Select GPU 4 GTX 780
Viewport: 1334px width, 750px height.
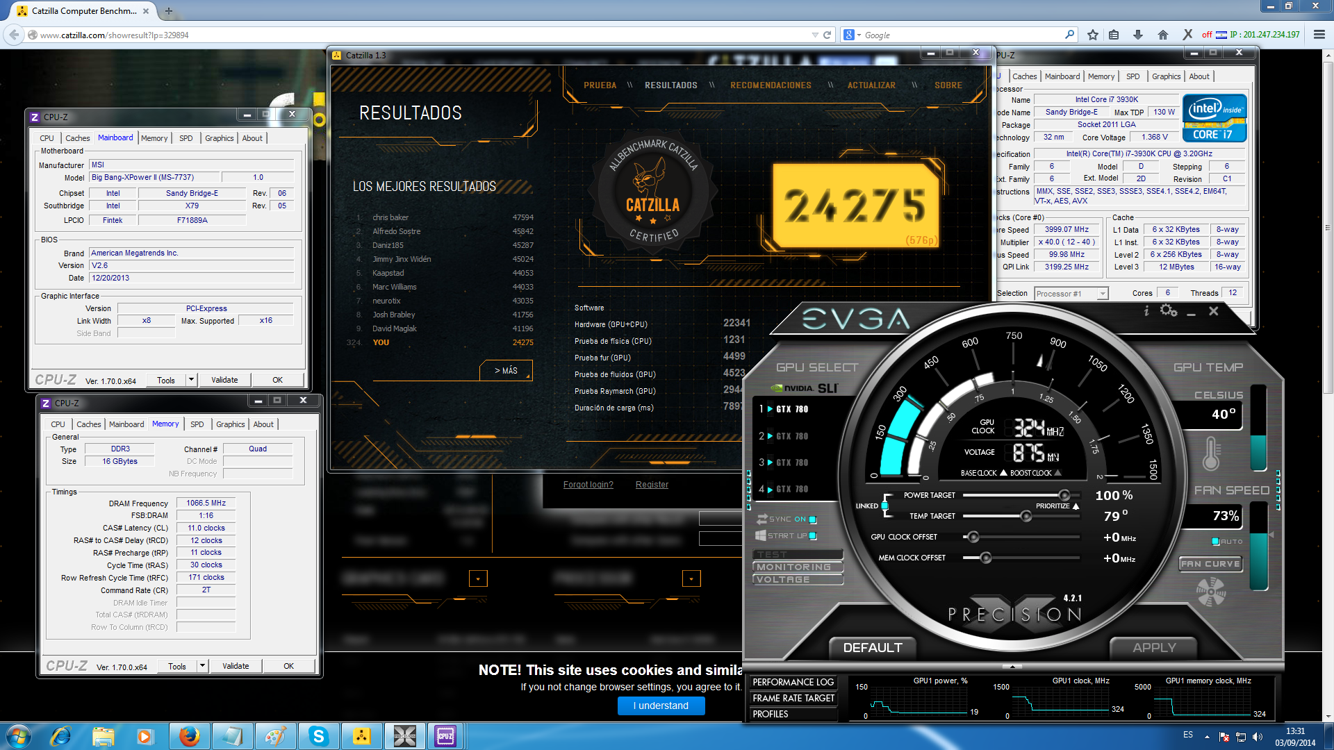point(787,489)
